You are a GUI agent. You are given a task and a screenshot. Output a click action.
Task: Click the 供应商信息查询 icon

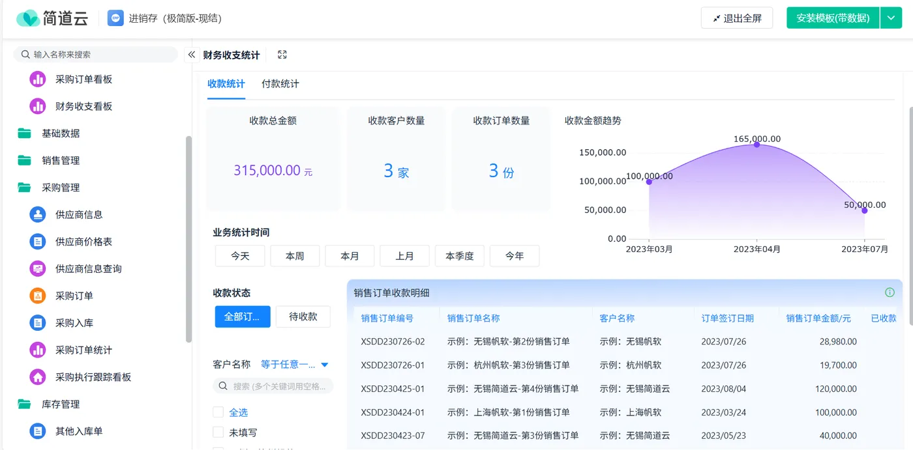tap(38, 268)
